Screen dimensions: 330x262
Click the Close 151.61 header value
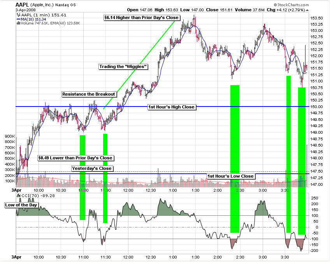point(219,10)
